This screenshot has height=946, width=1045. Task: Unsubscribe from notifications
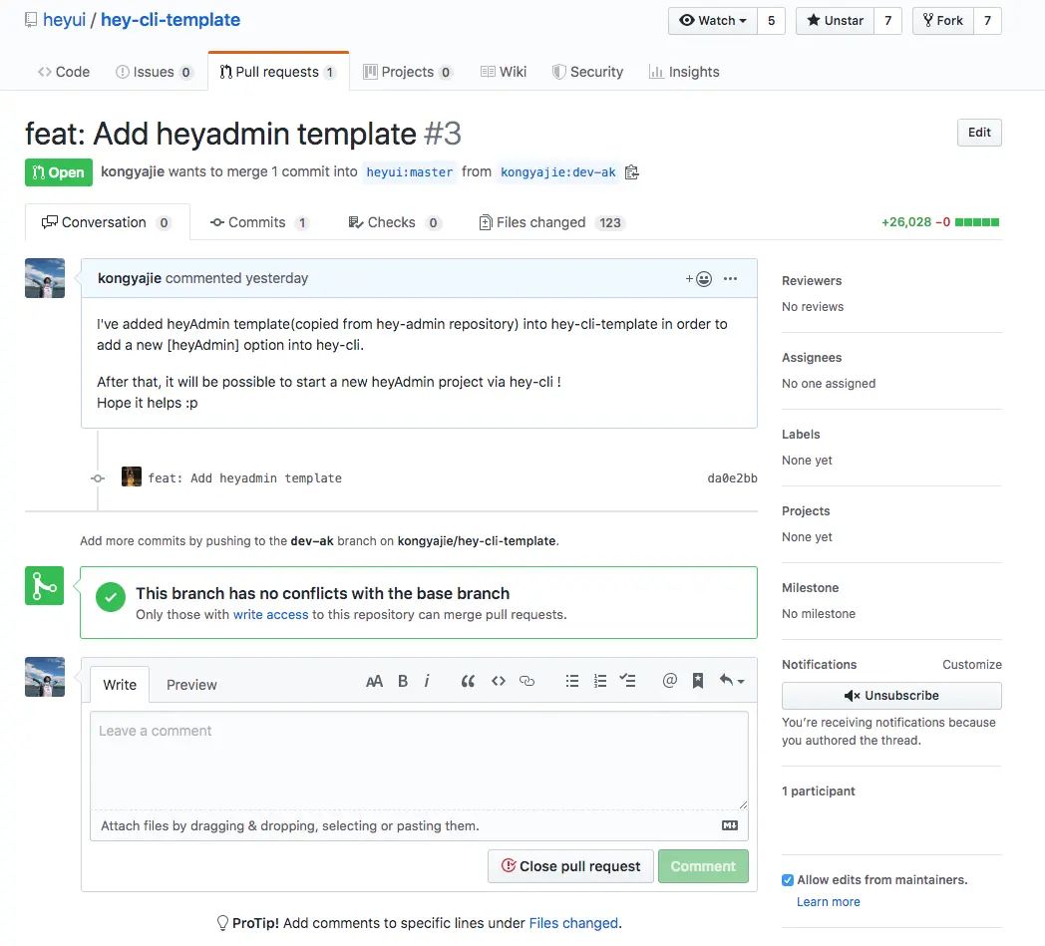891,696
